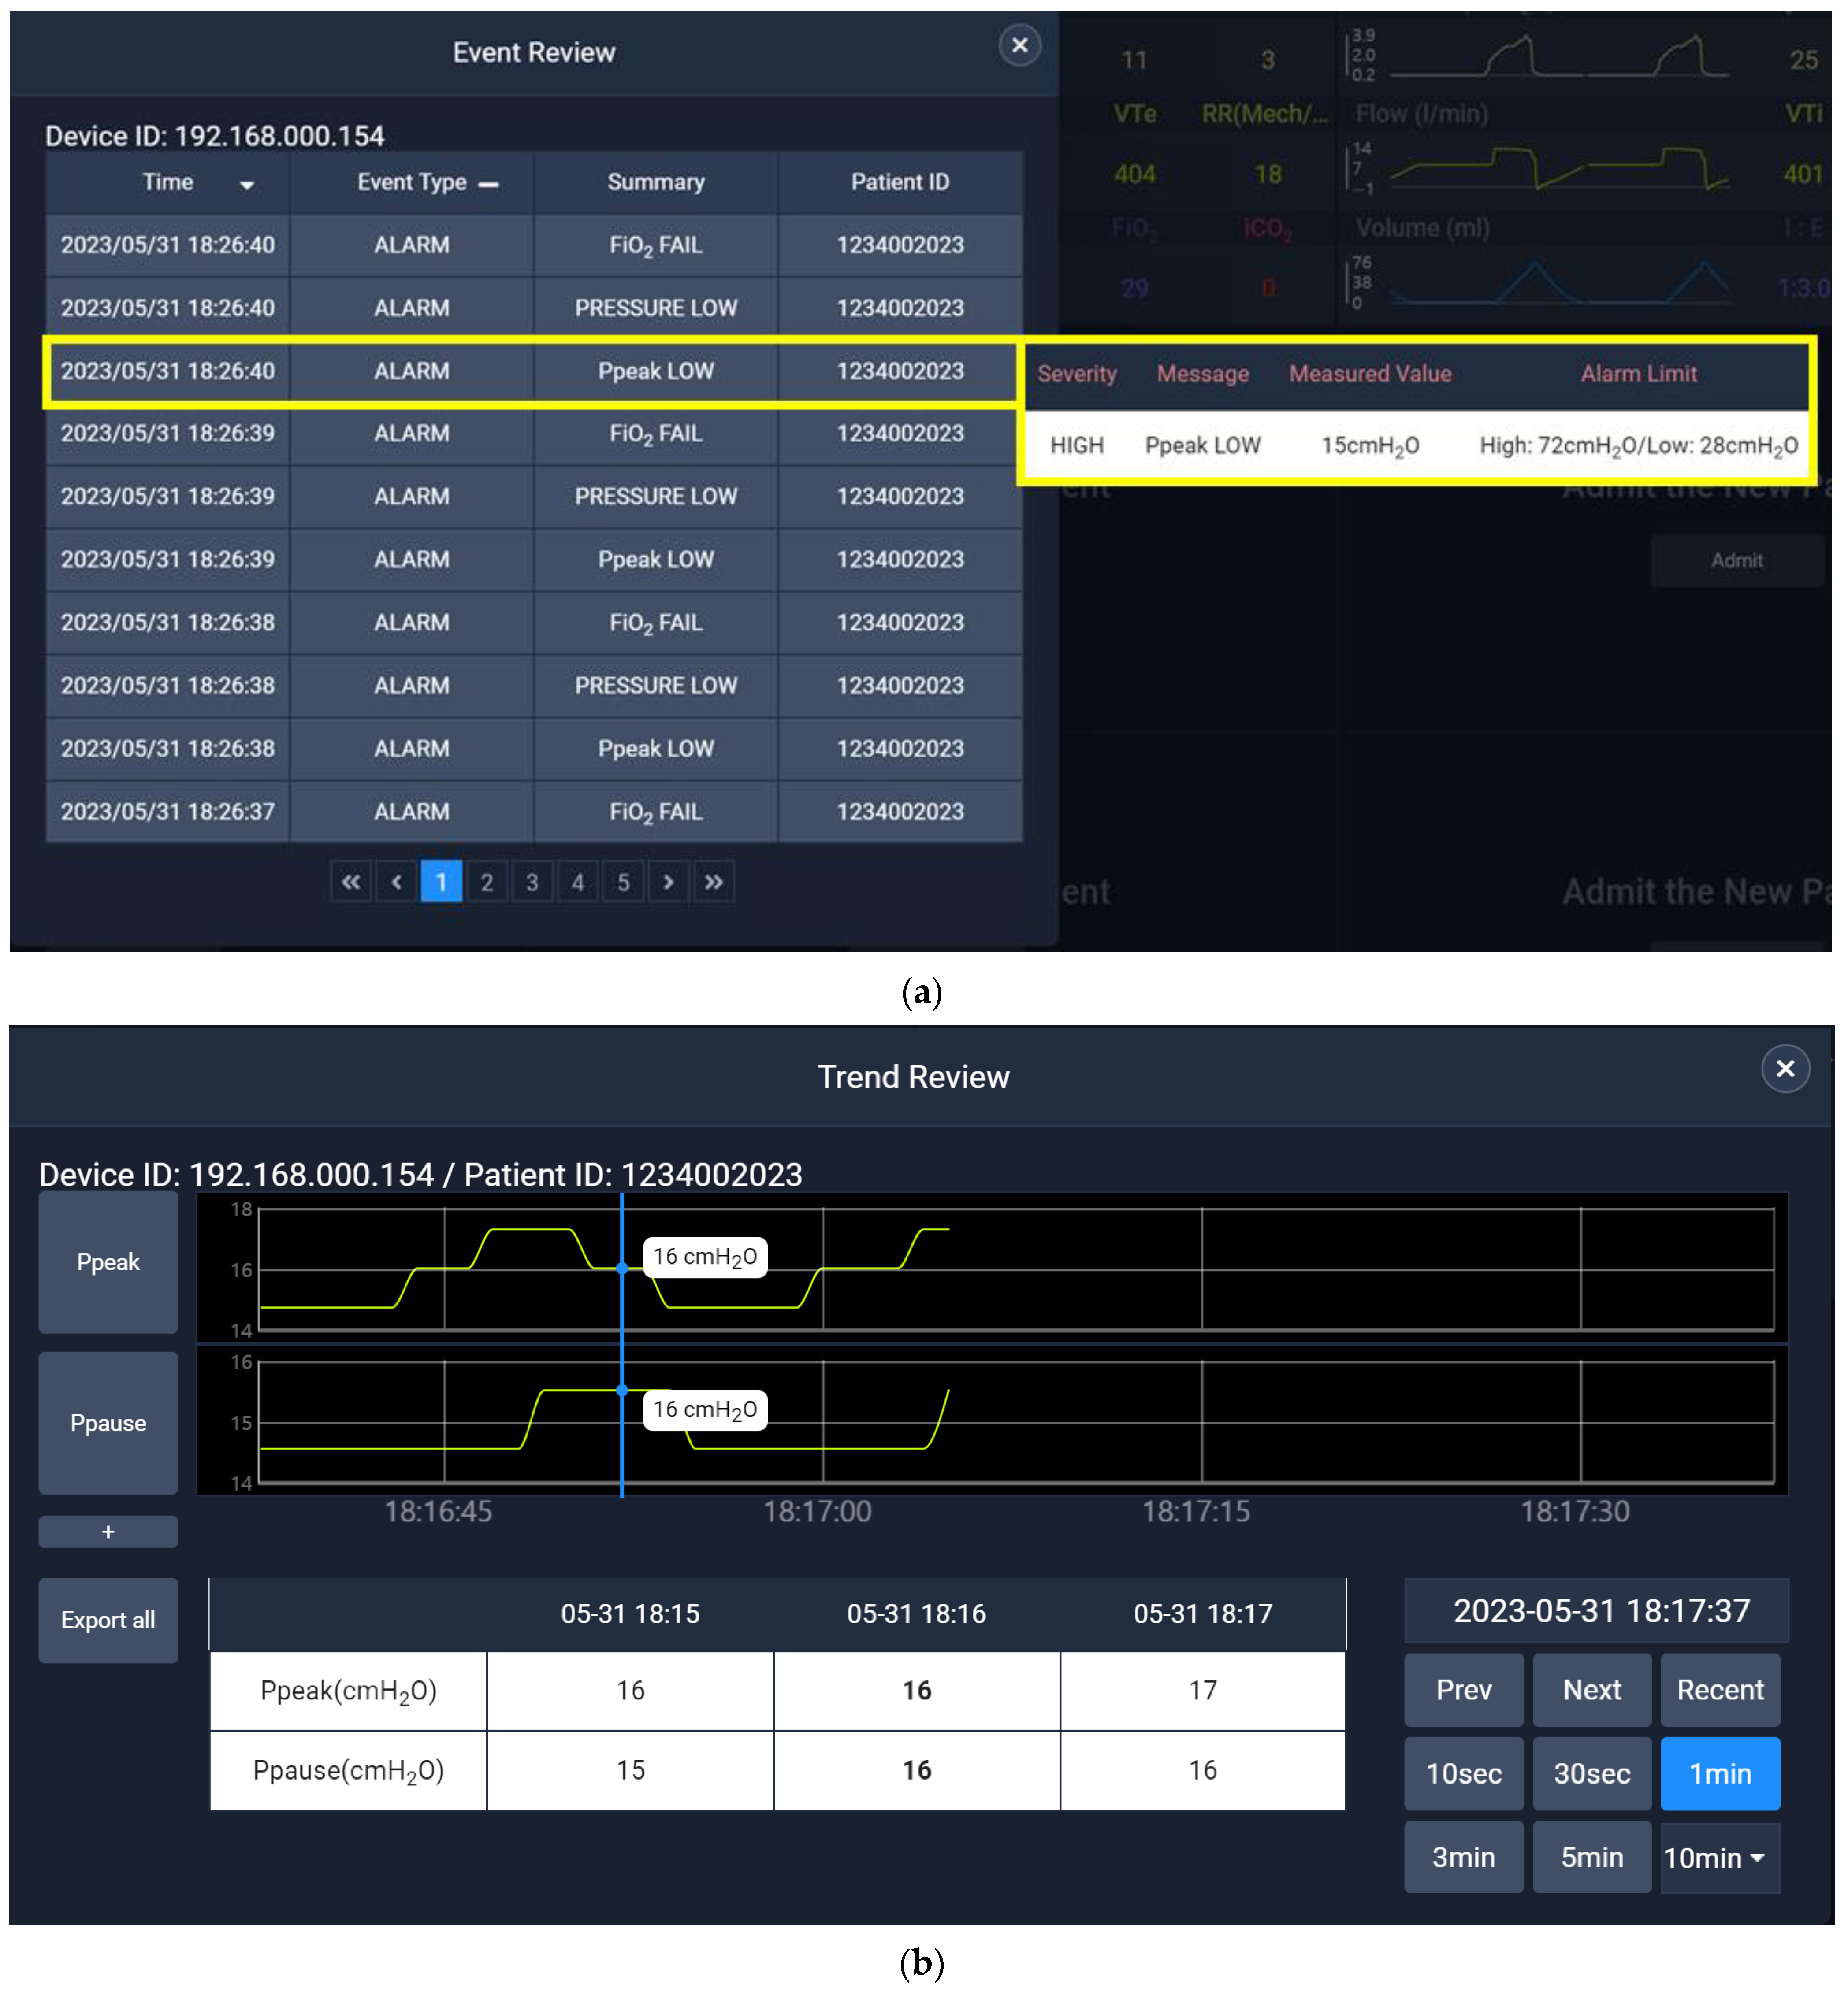Click the blue trend cursor marker
Screen dimensions: 1848x1999
coord(622,1268)
